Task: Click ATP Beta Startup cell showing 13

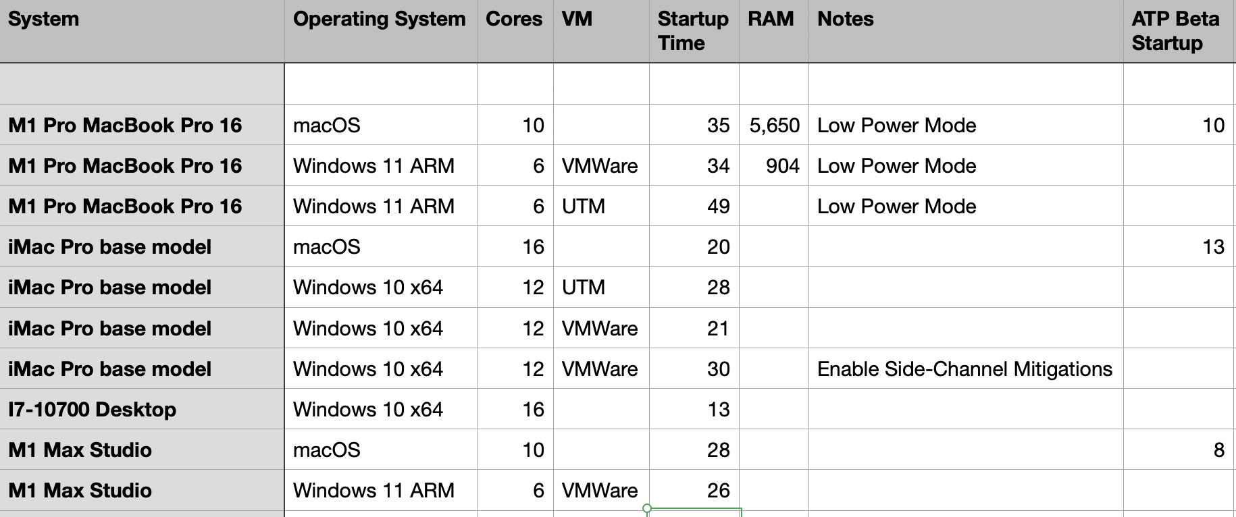Action: pyautogui.click(x=1179, y=246)
